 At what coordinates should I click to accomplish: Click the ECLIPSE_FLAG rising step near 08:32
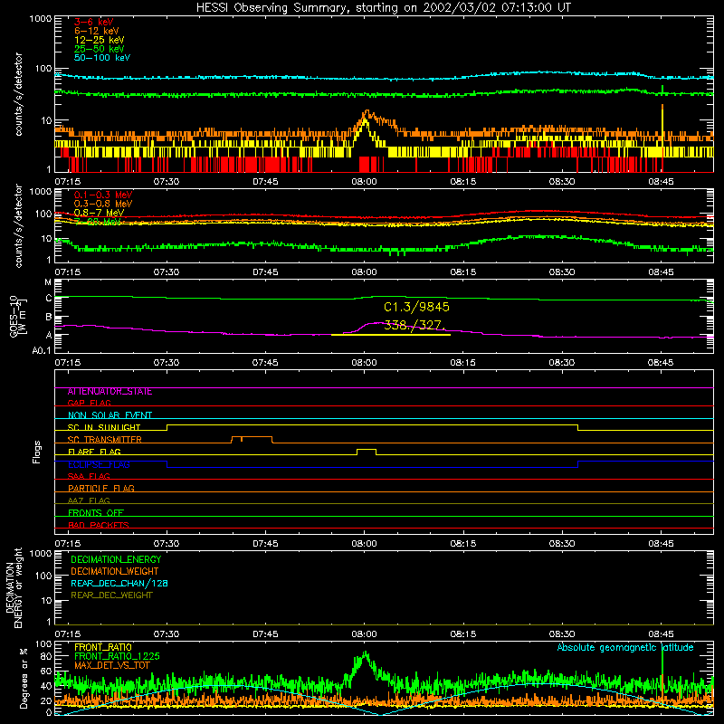click(x=578, y=464)
